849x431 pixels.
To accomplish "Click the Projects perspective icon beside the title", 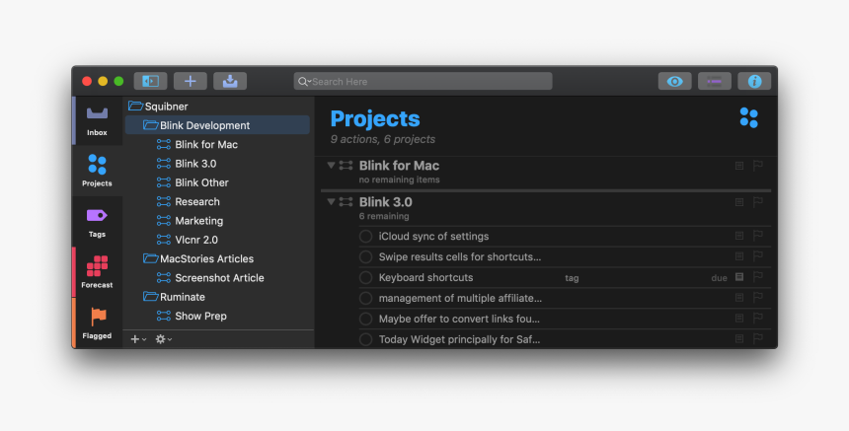I will (x=749, y=117).
